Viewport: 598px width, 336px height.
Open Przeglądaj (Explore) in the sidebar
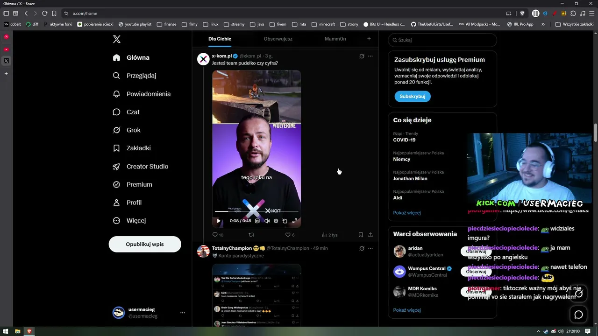click(135, 76)
